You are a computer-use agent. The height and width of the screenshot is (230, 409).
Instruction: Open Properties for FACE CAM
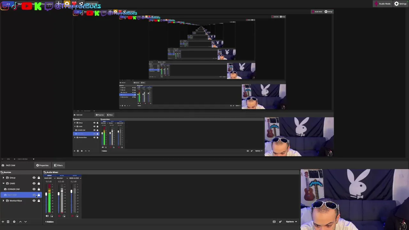coord(42,165)
